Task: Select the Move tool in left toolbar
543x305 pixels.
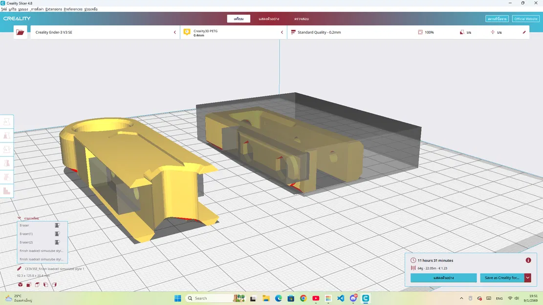Action: (7, 122)
